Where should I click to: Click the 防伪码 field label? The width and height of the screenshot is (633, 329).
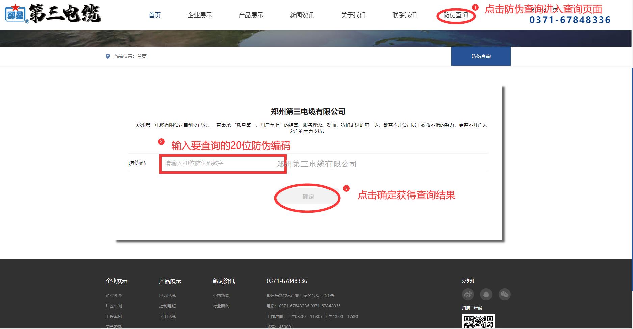(x=137, y=163)
